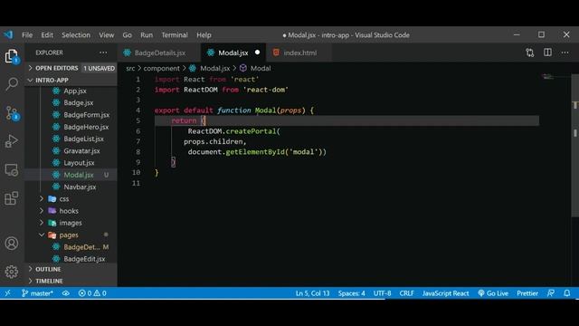
Task: Open editor More Actions ellipsis
Action: point(565,53)
